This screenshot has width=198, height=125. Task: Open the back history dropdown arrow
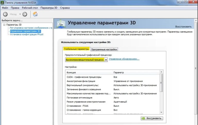20,14
